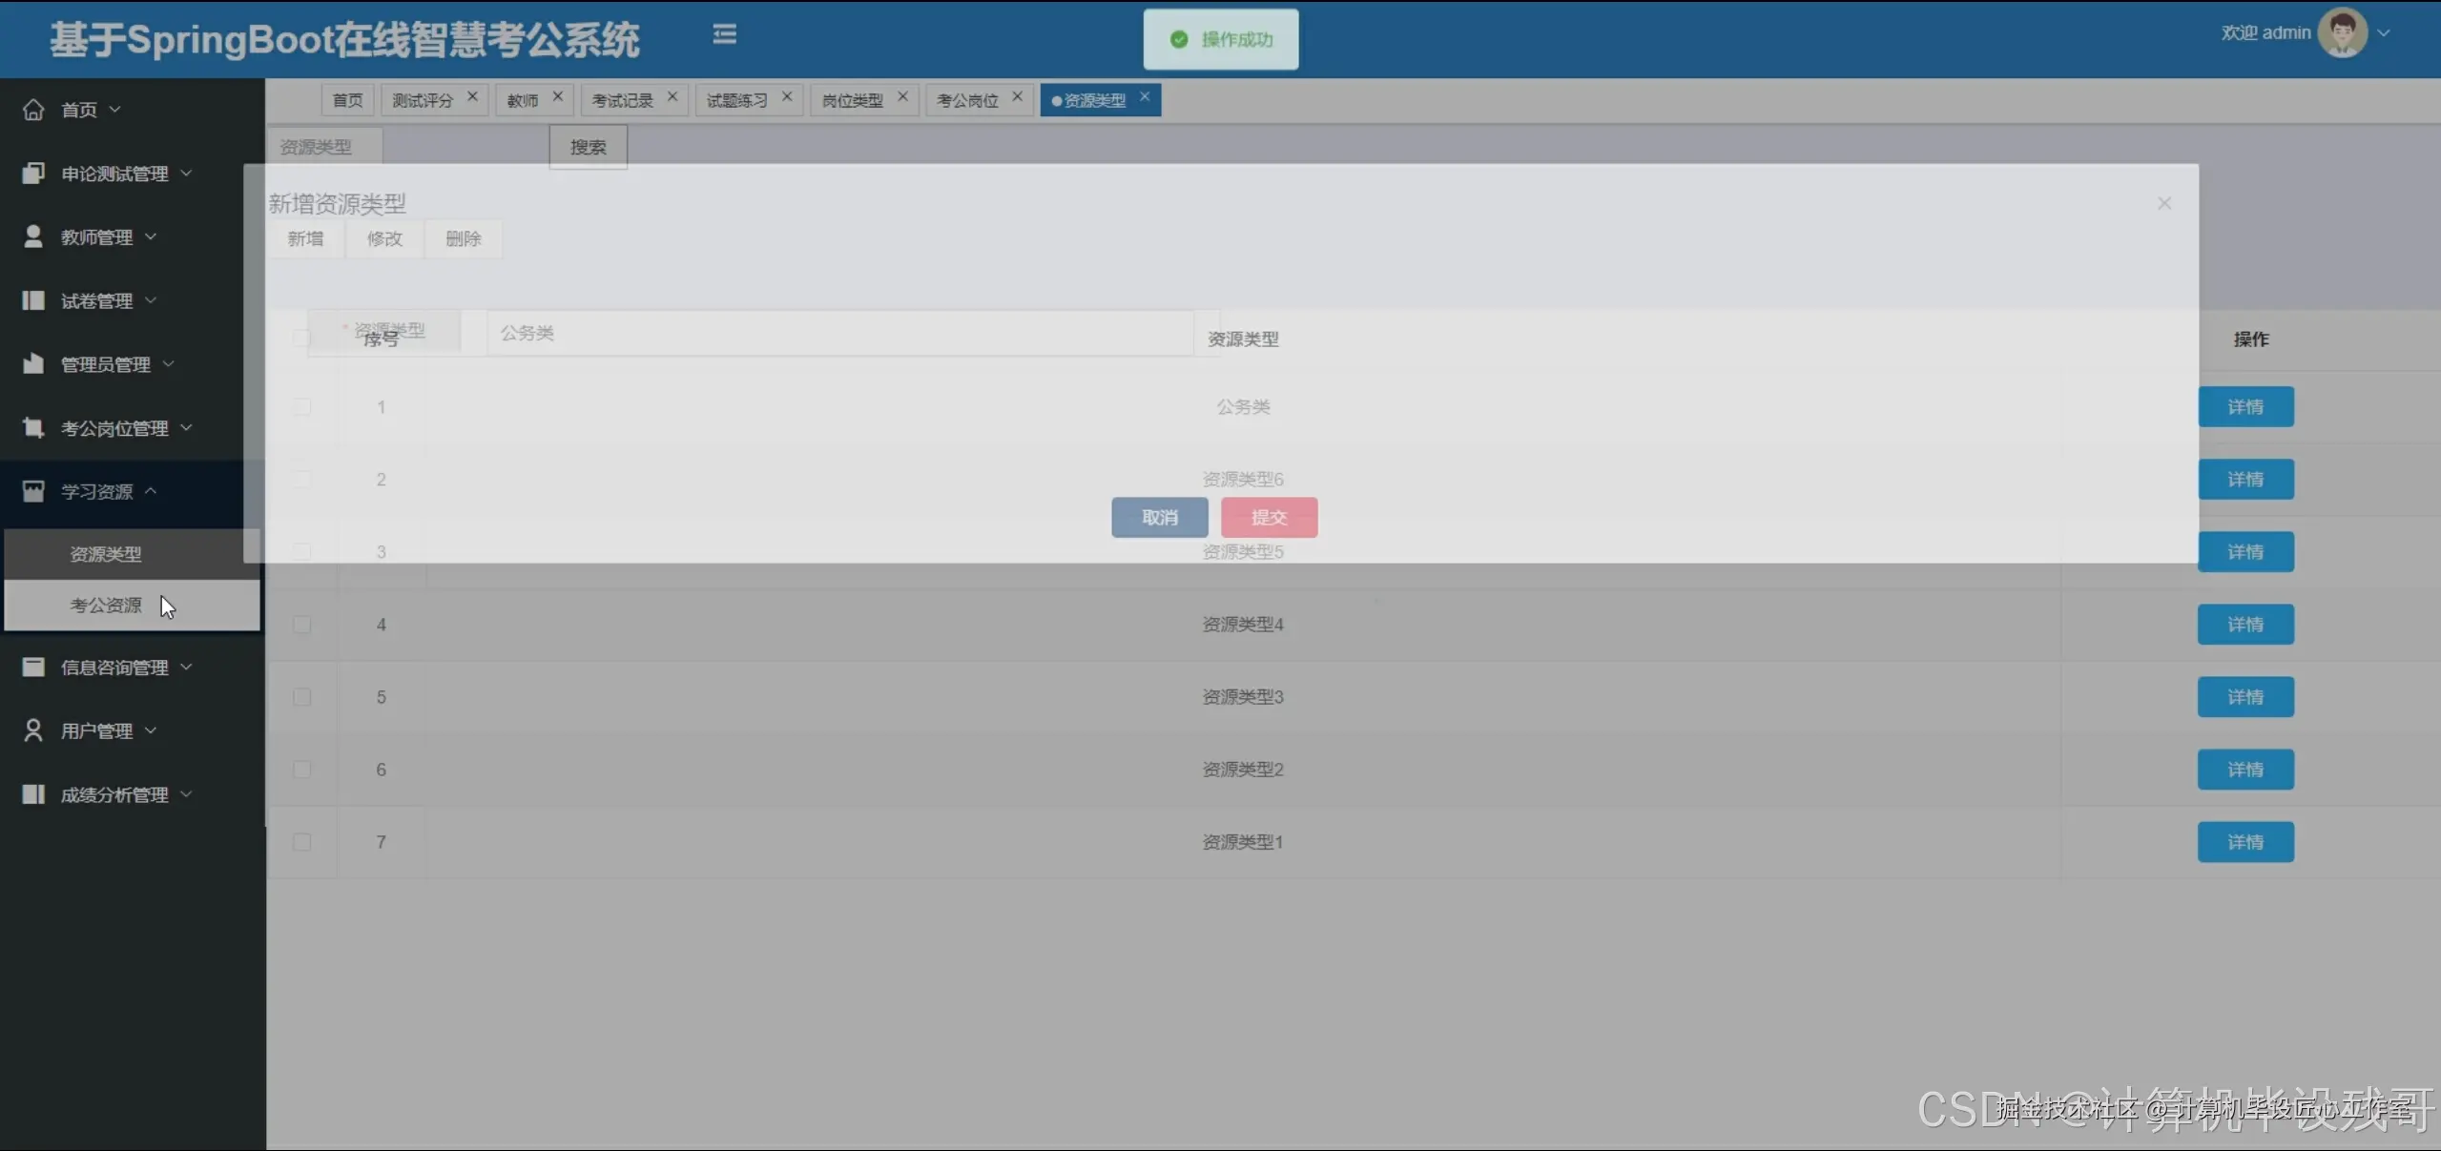Collapse the 学习资源 menu
Image resolution: width=2441 pixels, height=1151 pixels.
click(96, 492)
